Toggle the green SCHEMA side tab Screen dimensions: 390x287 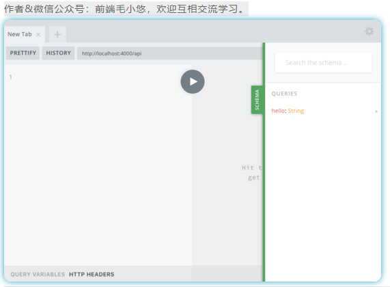pyautogui.click(x=257, y=100)
